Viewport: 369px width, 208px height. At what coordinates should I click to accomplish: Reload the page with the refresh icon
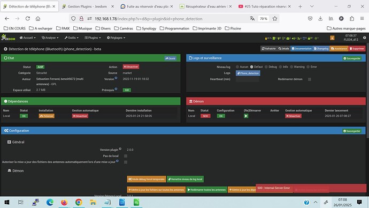pyautogui.click(x=28, y=19)
